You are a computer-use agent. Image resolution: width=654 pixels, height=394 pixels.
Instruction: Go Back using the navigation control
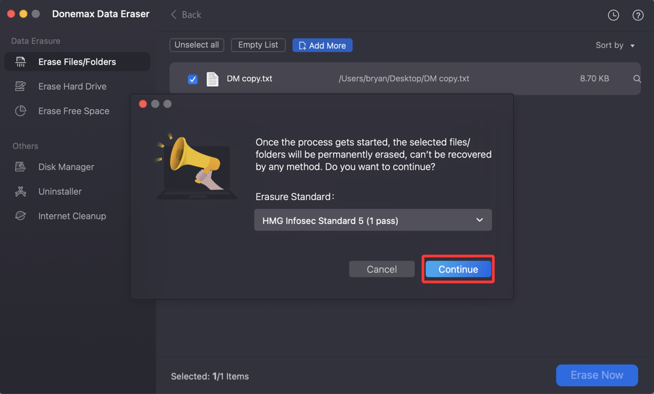click(x=185, y=14)
